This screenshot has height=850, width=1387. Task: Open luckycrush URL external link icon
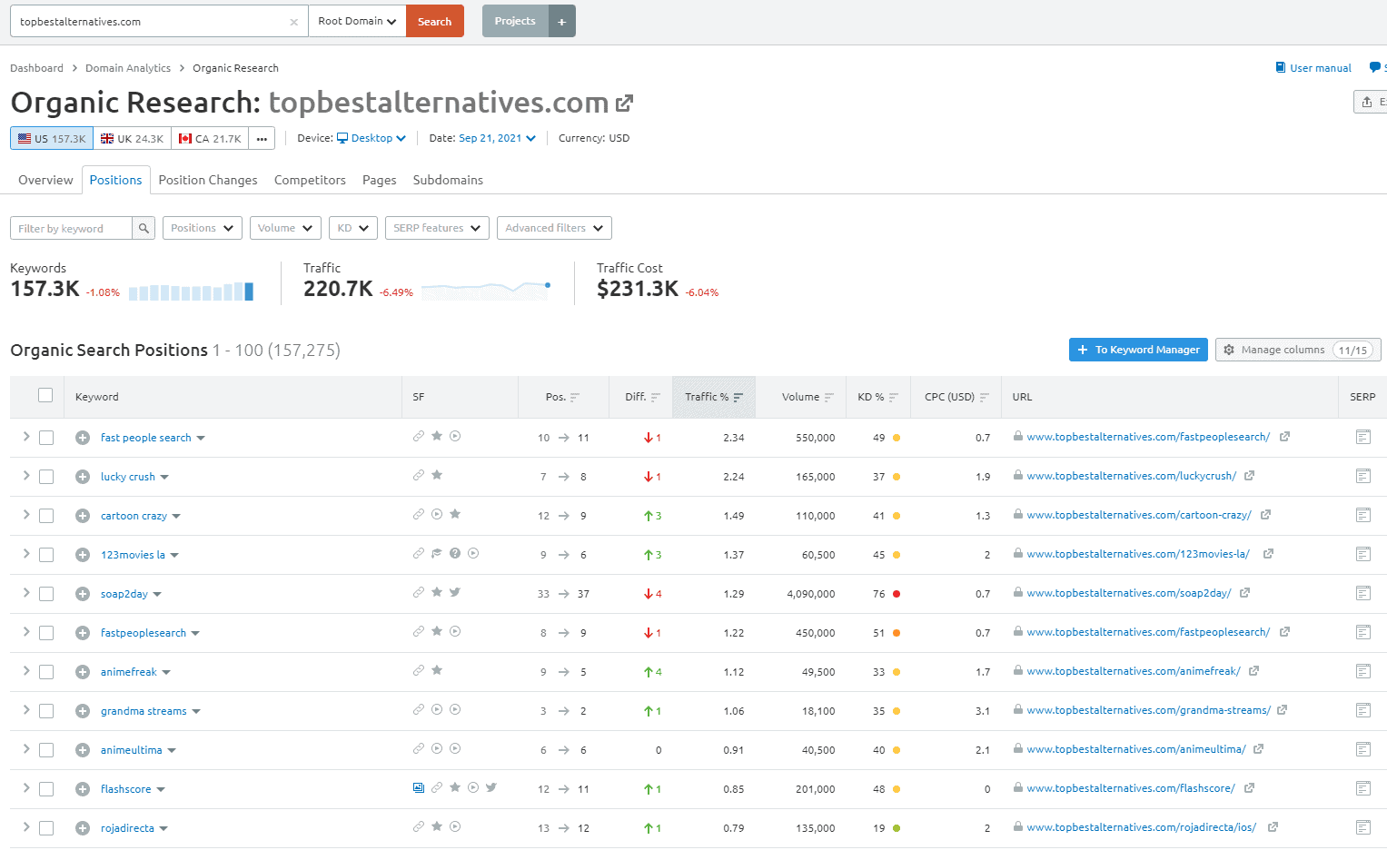click(1249, 476)
